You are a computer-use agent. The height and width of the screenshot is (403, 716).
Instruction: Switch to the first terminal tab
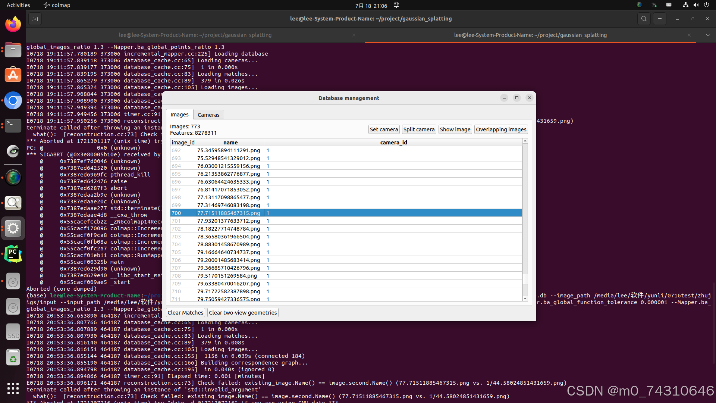pyautogui.click(x=195, y=35)
